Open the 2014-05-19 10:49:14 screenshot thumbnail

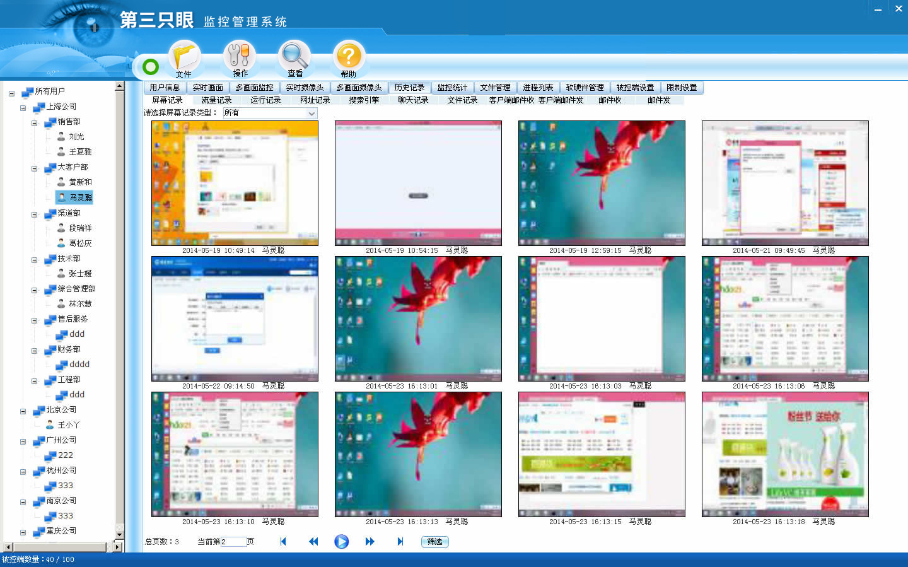pyautogui.click(x=235, y=183)
